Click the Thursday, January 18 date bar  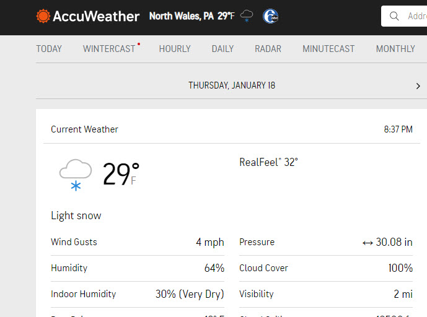[x=232, y=85]
